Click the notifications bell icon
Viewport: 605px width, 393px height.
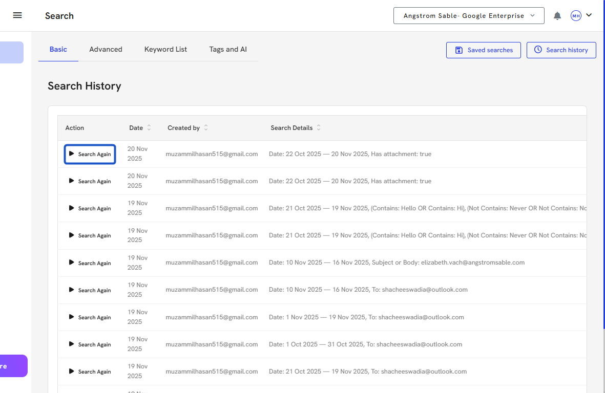pos(557,16)
